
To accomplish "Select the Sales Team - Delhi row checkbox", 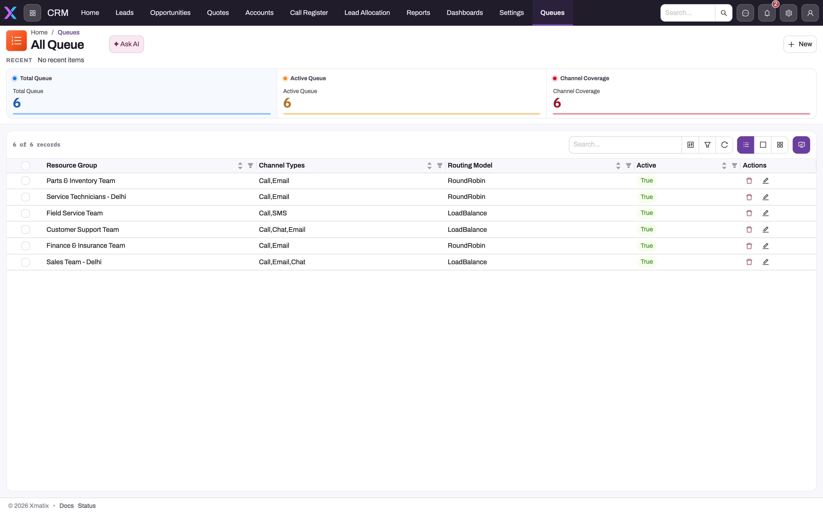I will pos(25,262).
